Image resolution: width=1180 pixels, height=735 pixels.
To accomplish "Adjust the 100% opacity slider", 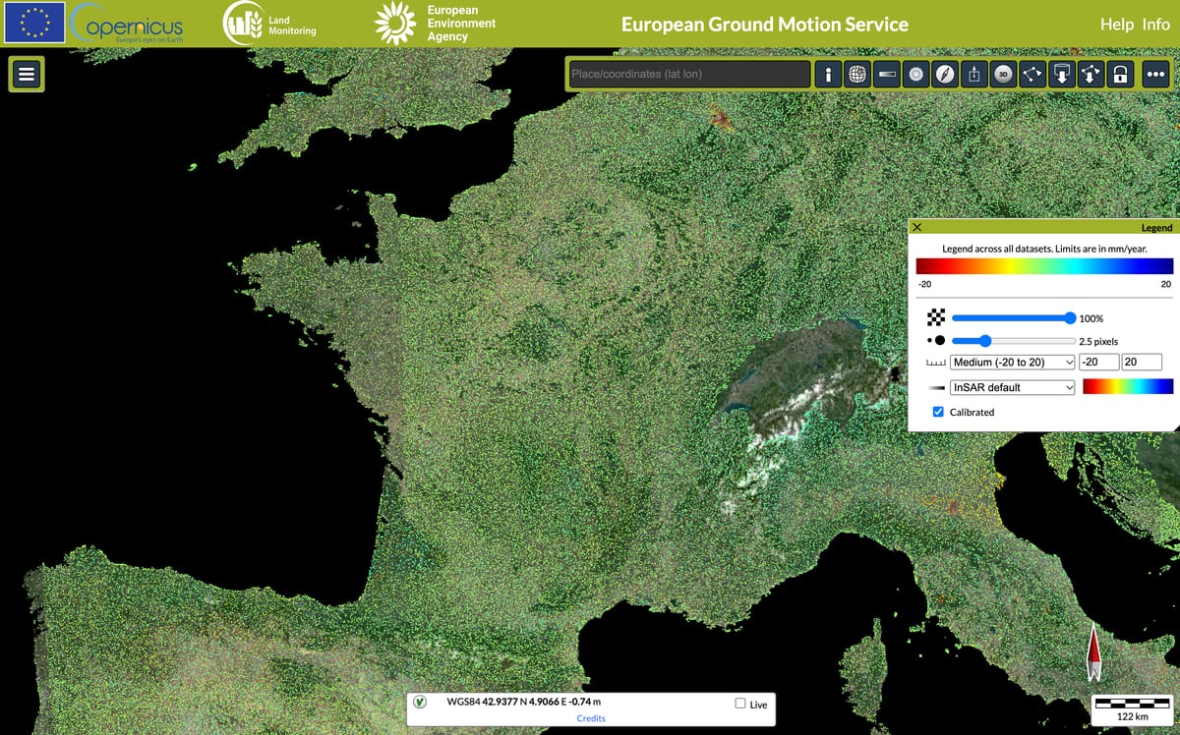I will (x=1014, y=317).
